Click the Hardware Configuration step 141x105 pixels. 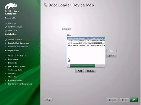tap(20, 84)
